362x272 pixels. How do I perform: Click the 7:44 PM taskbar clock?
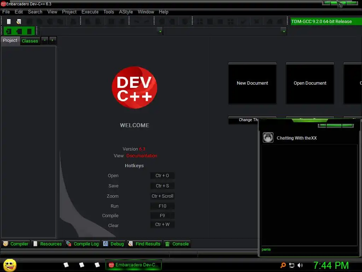331,265
